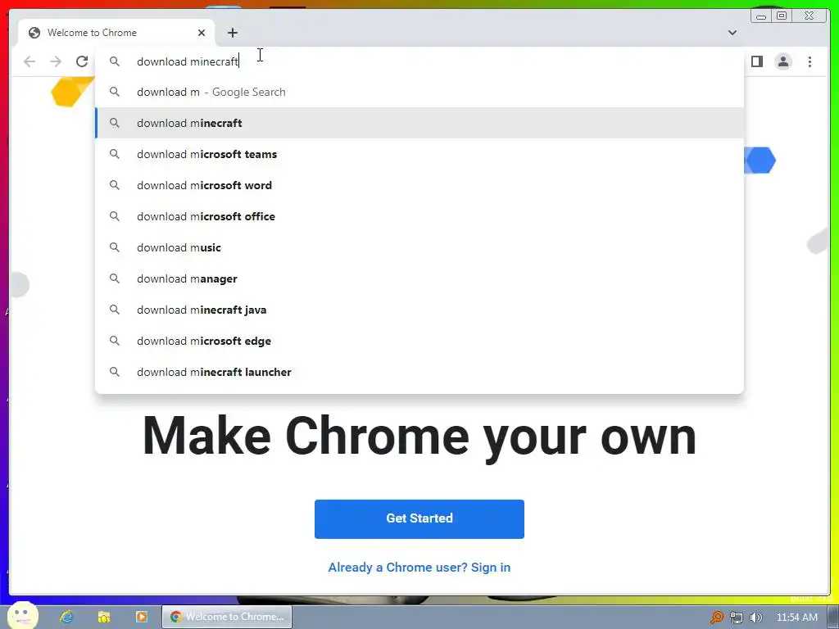
Task: Choose the 'download manager' suggestion
Action: point(419,278)
